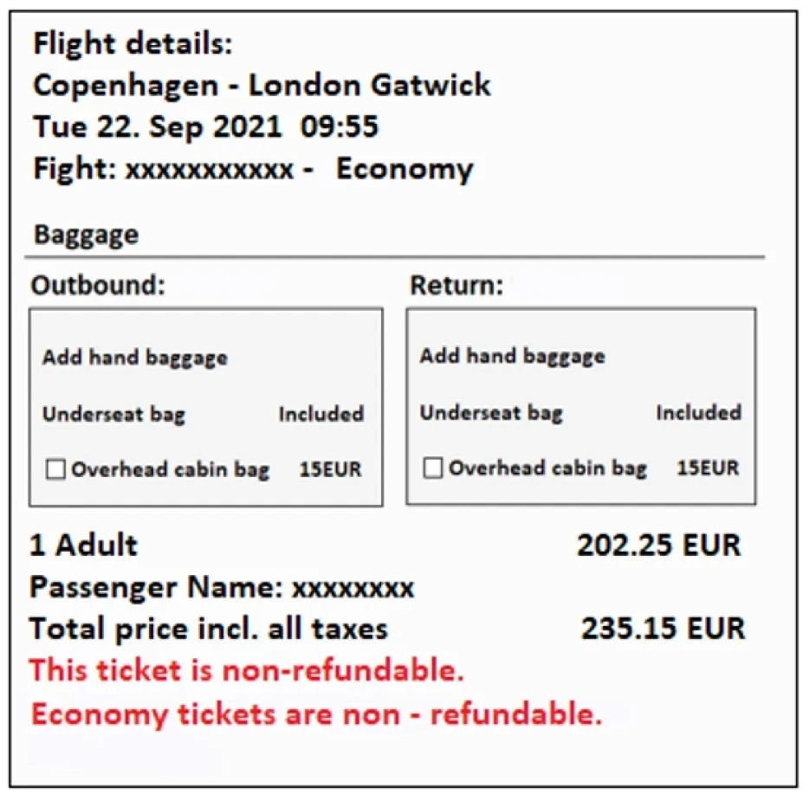Click the 'This ticket is non-refundable.' notice

point(247,669)
